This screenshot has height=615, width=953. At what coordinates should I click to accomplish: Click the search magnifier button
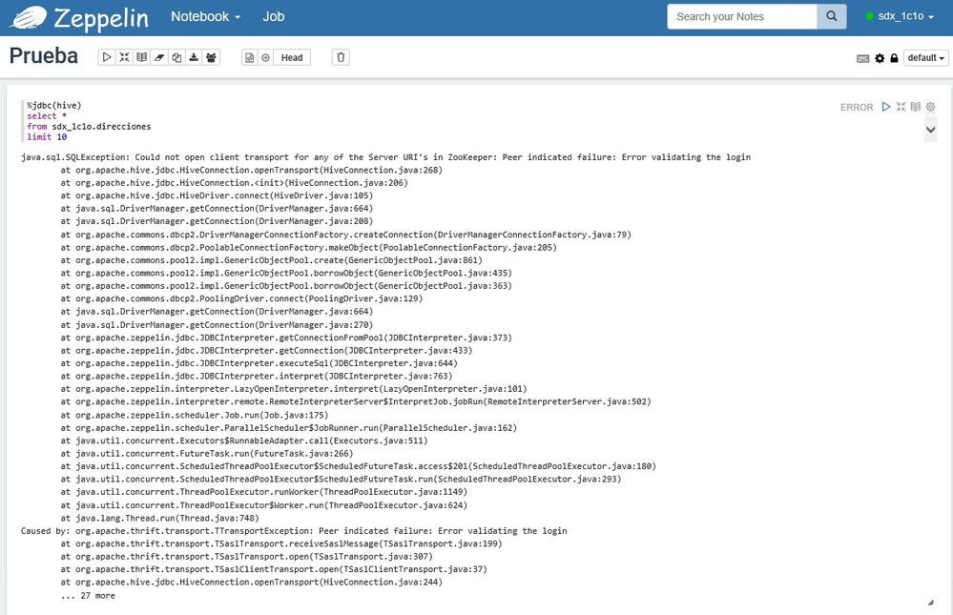pyautogui.click(x=832, y=16)
